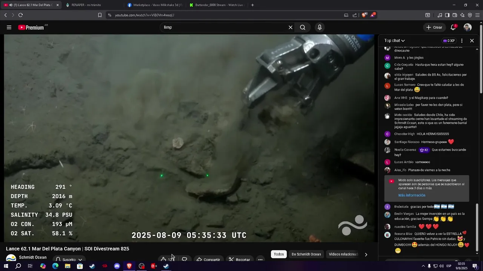
Task: Reload the current page
Action: (20, 15)
